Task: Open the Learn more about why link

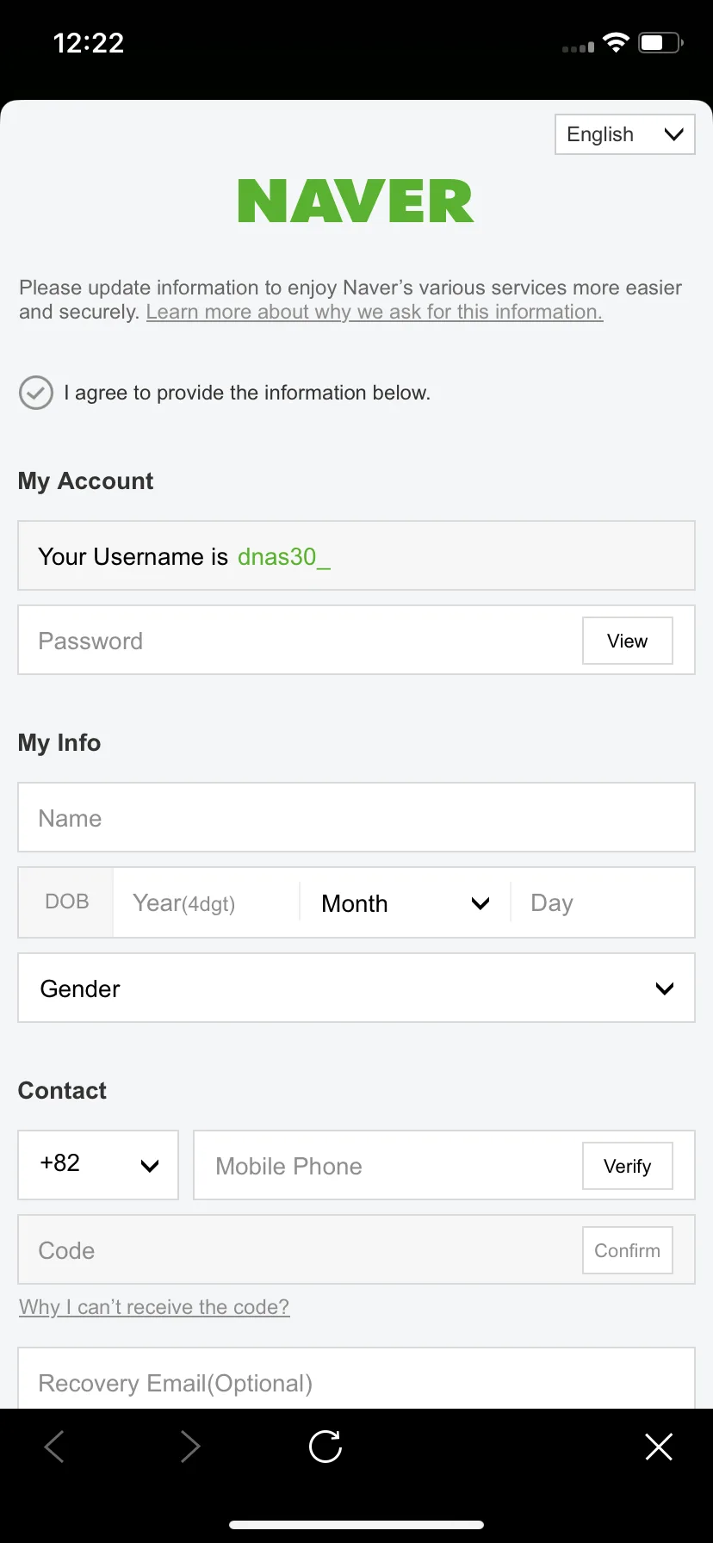Action: click(375, 312)
